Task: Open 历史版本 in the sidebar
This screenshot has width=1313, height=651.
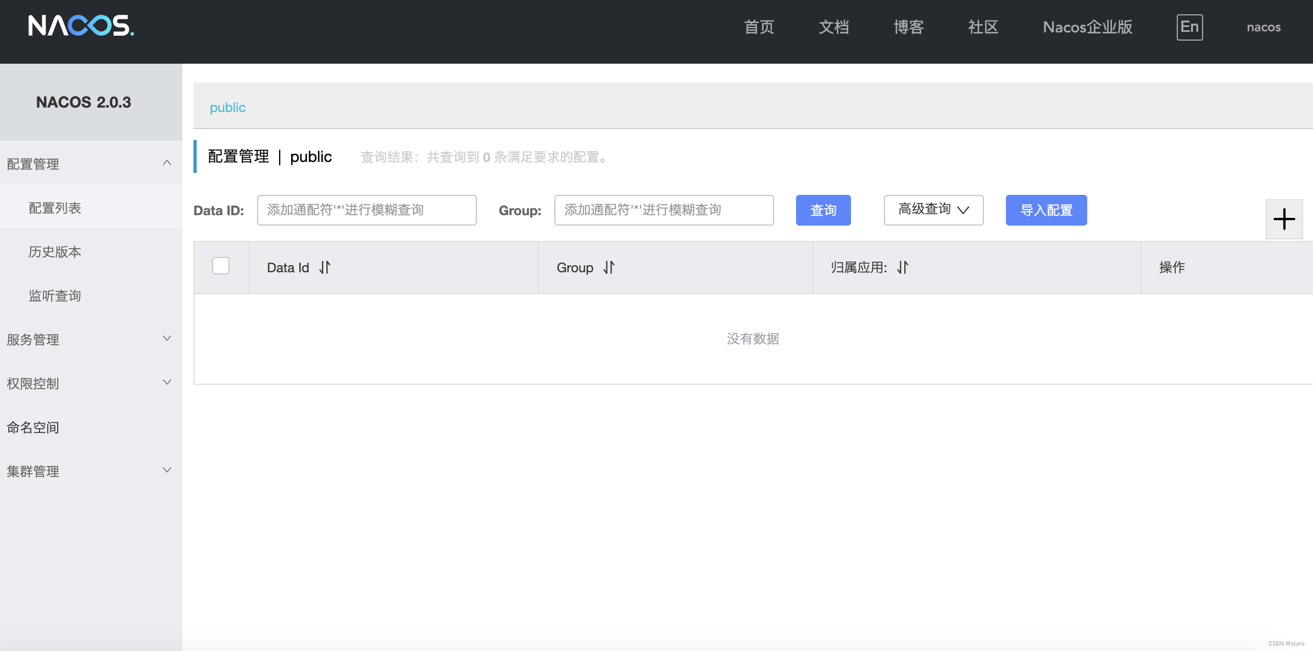Action: pyautogui.click(x=91, y=251)
